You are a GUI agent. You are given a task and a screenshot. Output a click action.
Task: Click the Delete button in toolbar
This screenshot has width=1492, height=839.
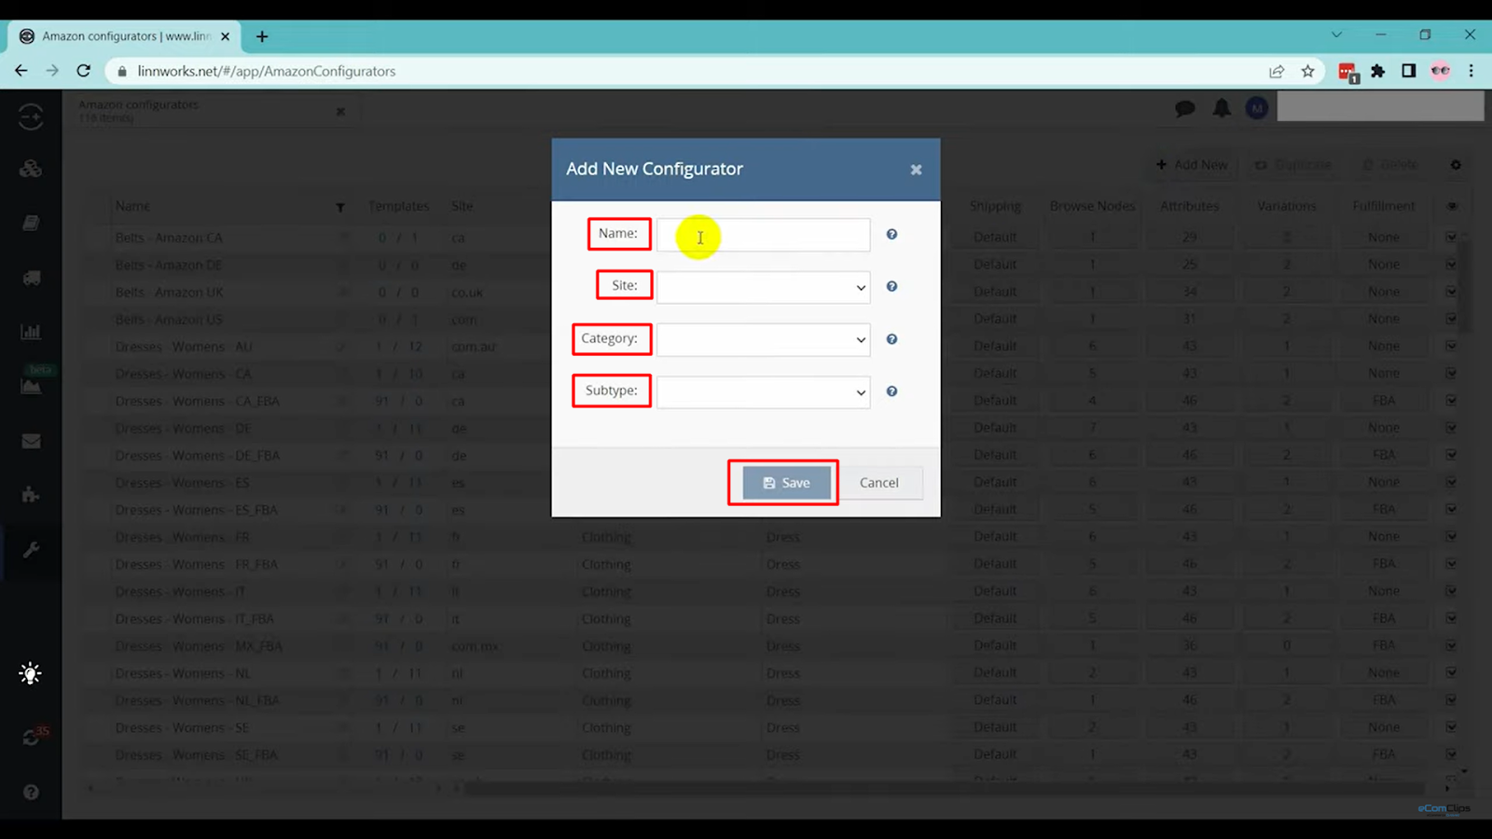1389,165
